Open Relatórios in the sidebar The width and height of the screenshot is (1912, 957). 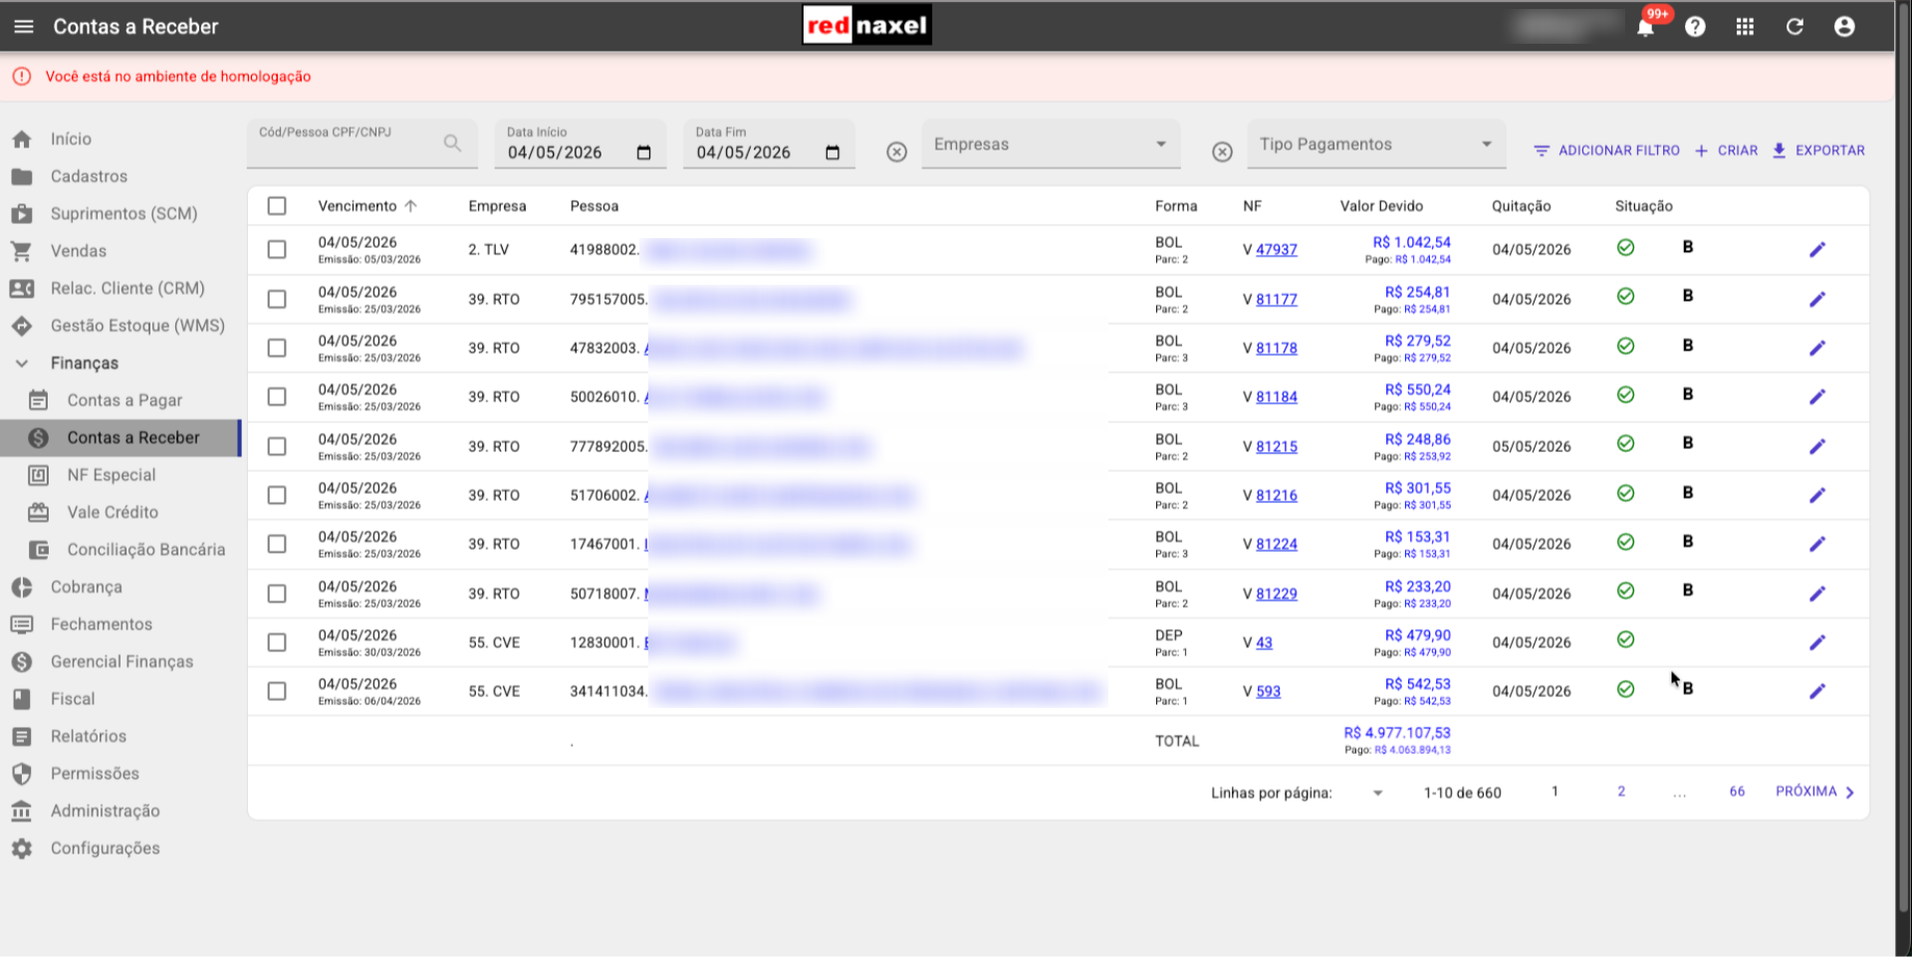point(121,737)
